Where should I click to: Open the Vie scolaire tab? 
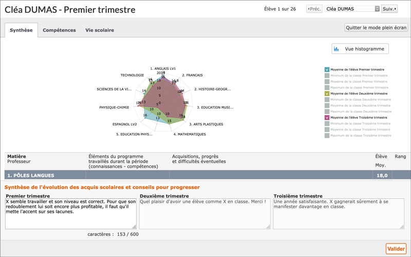click(100, 30)
